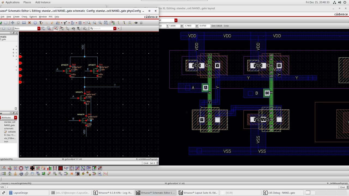349x196 pixels.
Task: Toggle the wire select filter icon
Action: click(x=67, y=28)
